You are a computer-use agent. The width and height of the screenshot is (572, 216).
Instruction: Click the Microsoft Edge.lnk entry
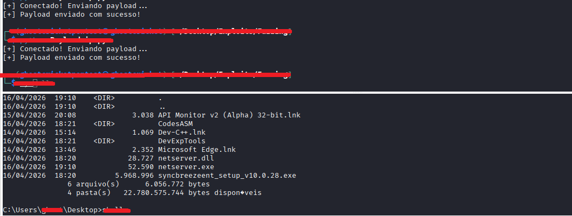(x=197, y=149)
